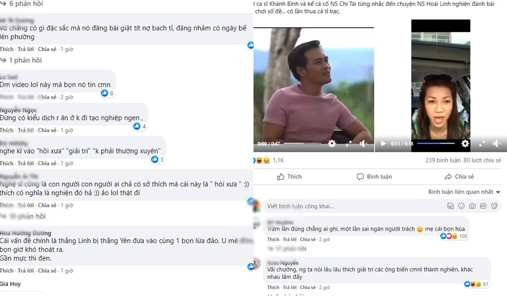Play the right video

pos(383,144)
